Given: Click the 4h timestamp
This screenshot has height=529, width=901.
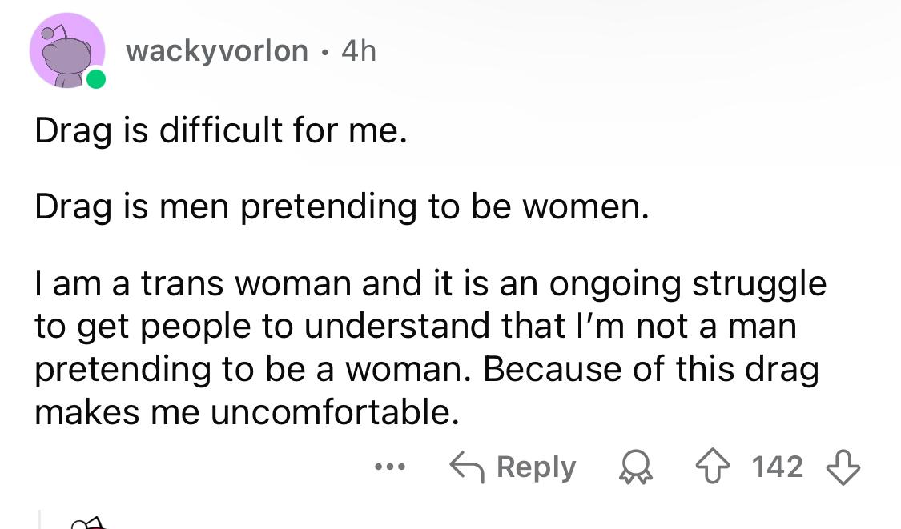Looking at the screenshot, I should 358,51.
